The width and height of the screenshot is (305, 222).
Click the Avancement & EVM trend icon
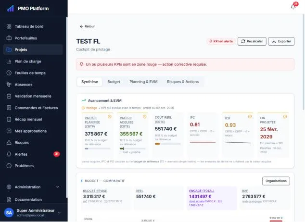pos(84,100)
